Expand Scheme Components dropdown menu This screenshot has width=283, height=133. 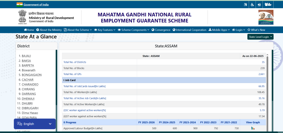[x=133, y=30]
